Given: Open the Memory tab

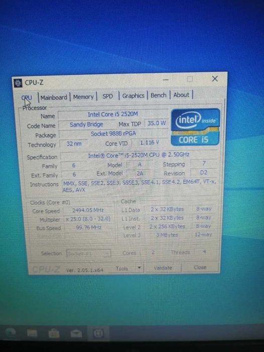Looking at the screenshot, I should tap(83, 97).
